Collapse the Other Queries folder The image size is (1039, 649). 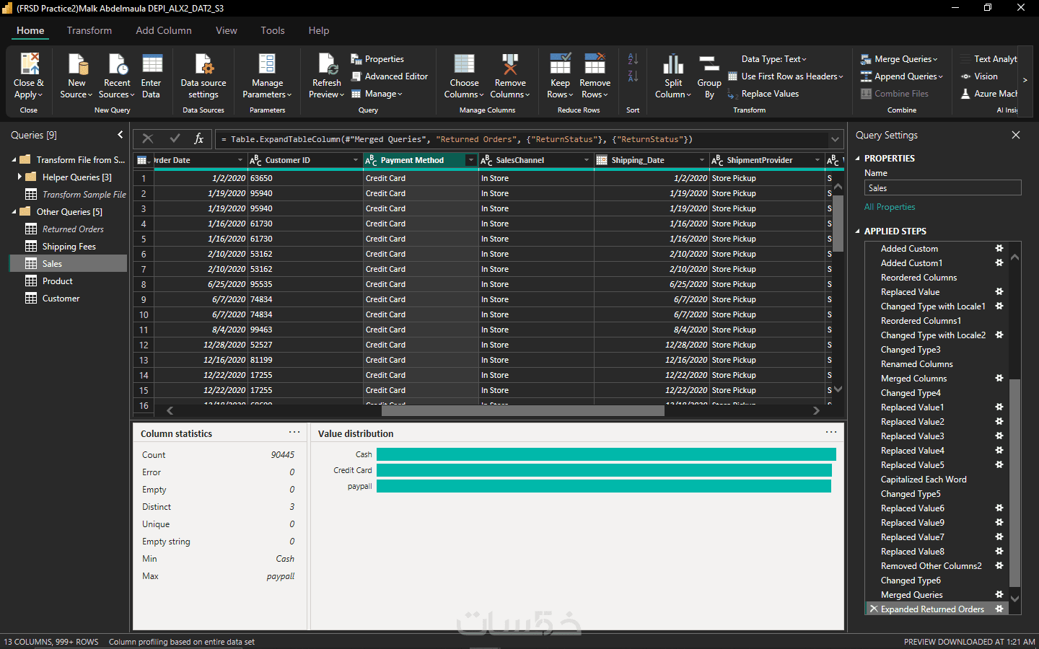[x=14, y=212]
